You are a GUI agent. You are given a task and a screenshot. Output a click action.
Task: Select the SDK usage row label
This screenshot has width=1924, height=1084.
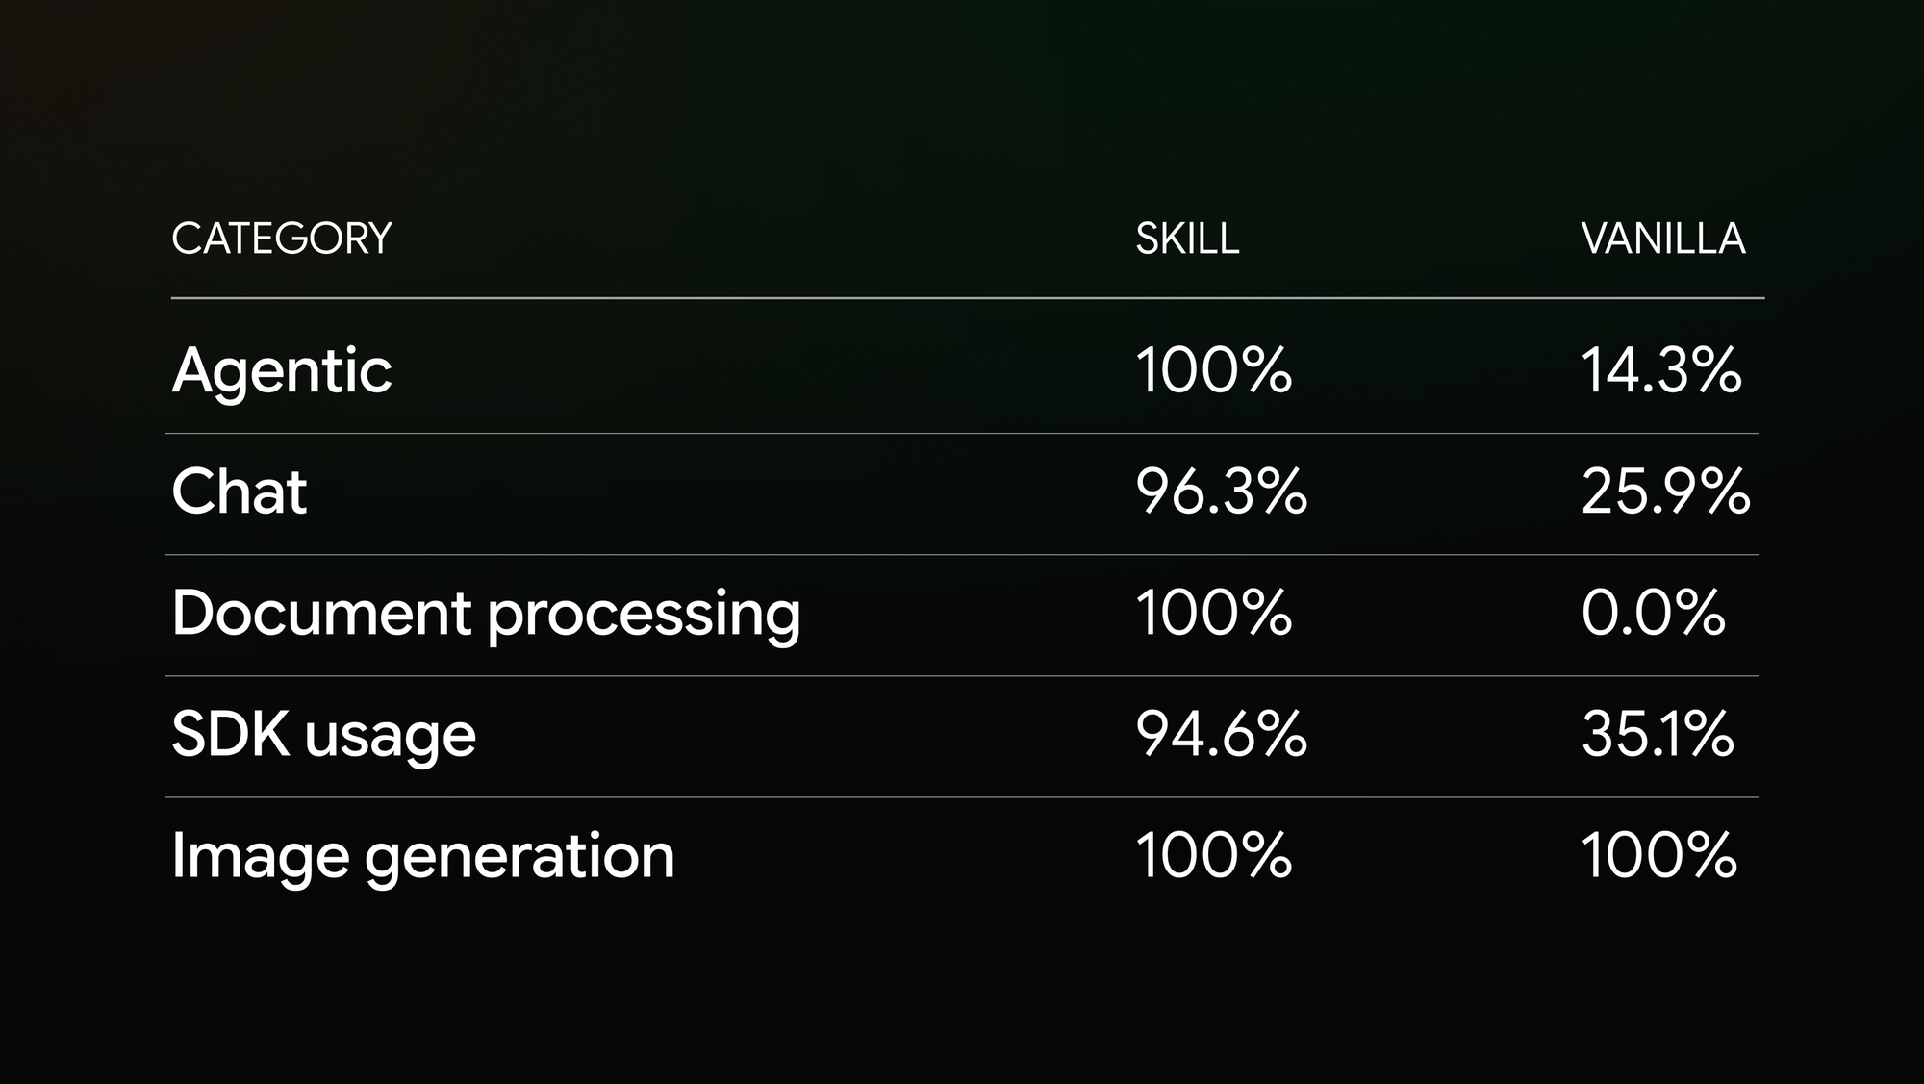323,735
